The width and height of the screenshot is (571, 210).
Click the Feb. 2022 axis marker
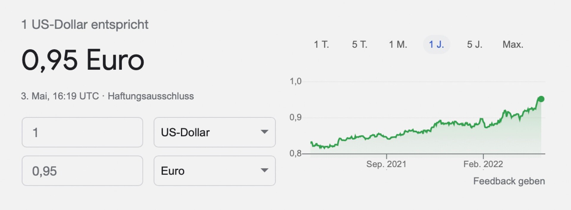coord(483,164)
